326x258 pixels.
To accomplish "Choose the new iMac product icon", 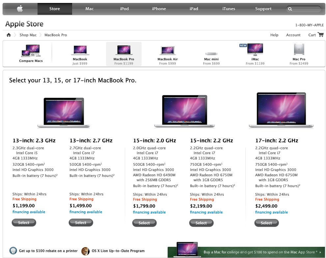I will click(255, 49).
